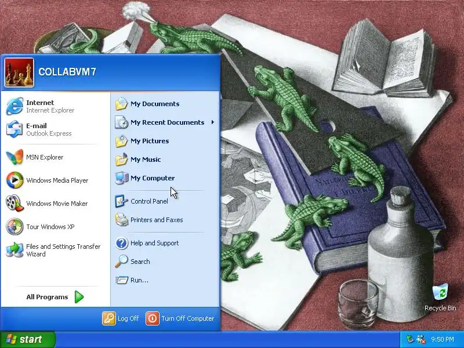Image resolution: width=464 pixels, height=348 pixels.
Task: Click the My Music label text
Action: [146, 159]
